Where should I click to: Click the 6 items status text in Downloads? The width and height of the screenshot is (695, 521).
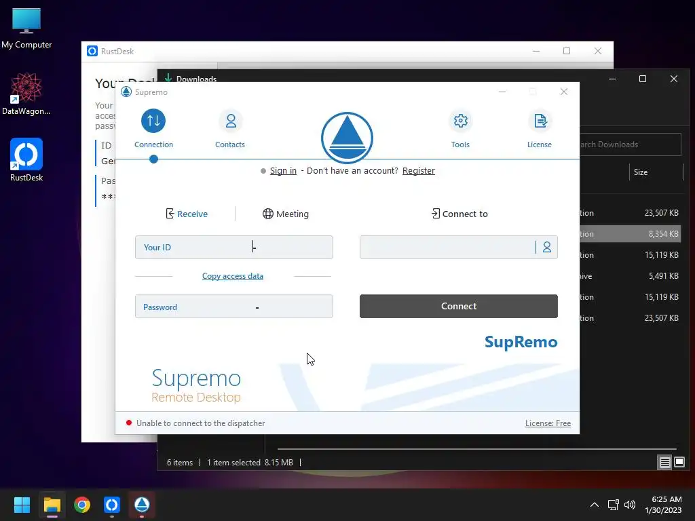(x=180, y=463)
